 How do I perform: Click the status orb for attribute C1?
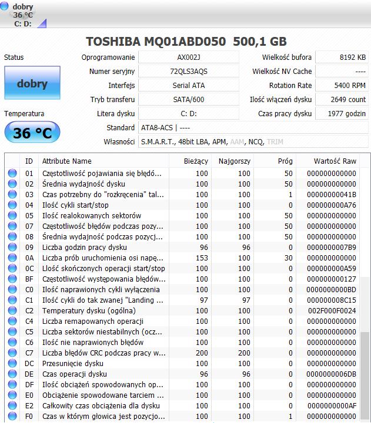[12, 300]
